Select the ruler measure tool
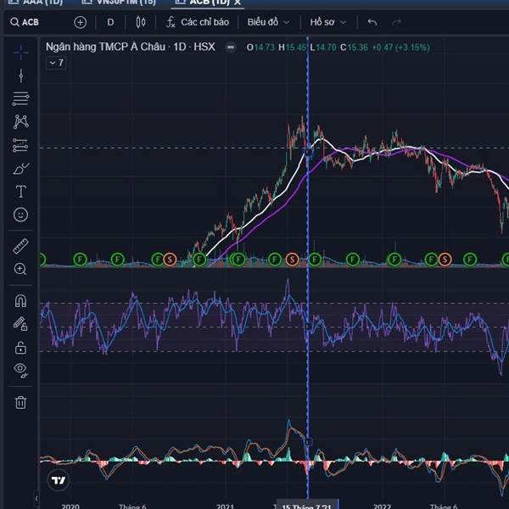Viewport: 509px width, 509px height. pyautogui.click(x=20, y=246)
